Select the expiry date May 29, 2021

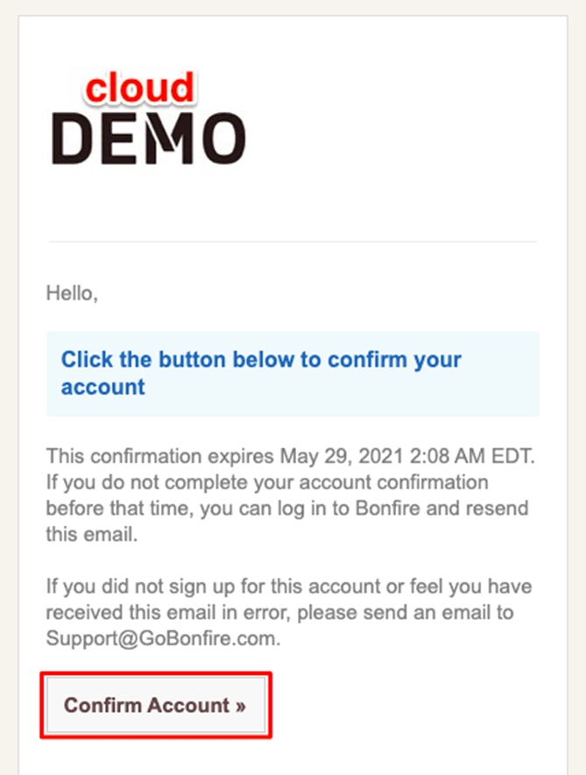click(342, 456)
